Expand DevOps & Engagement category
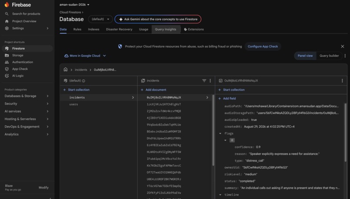 (47, 126)
